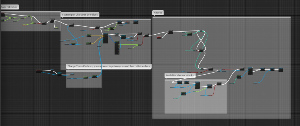300x126 pixels.
Task: Select the first node entering the Attacks box
Action: pos(171,32)
